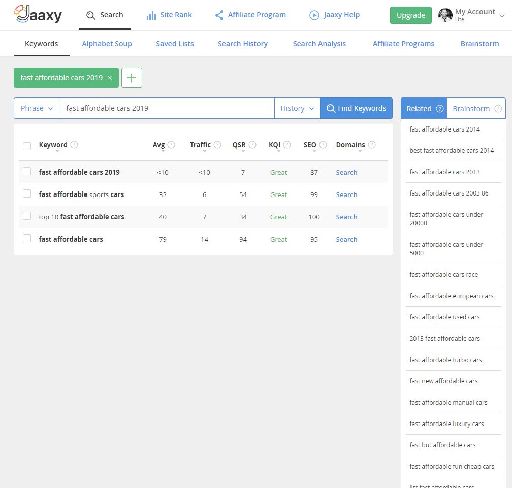Image resolution: width=512 pixels, height=488 pixels.
Task: Click related keyword 'fast affordable luxury cars'
Action: pyautogui.click(x=446, y=424)
